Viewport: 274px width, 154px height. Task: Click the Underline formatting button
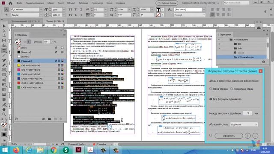coord(81,9)
